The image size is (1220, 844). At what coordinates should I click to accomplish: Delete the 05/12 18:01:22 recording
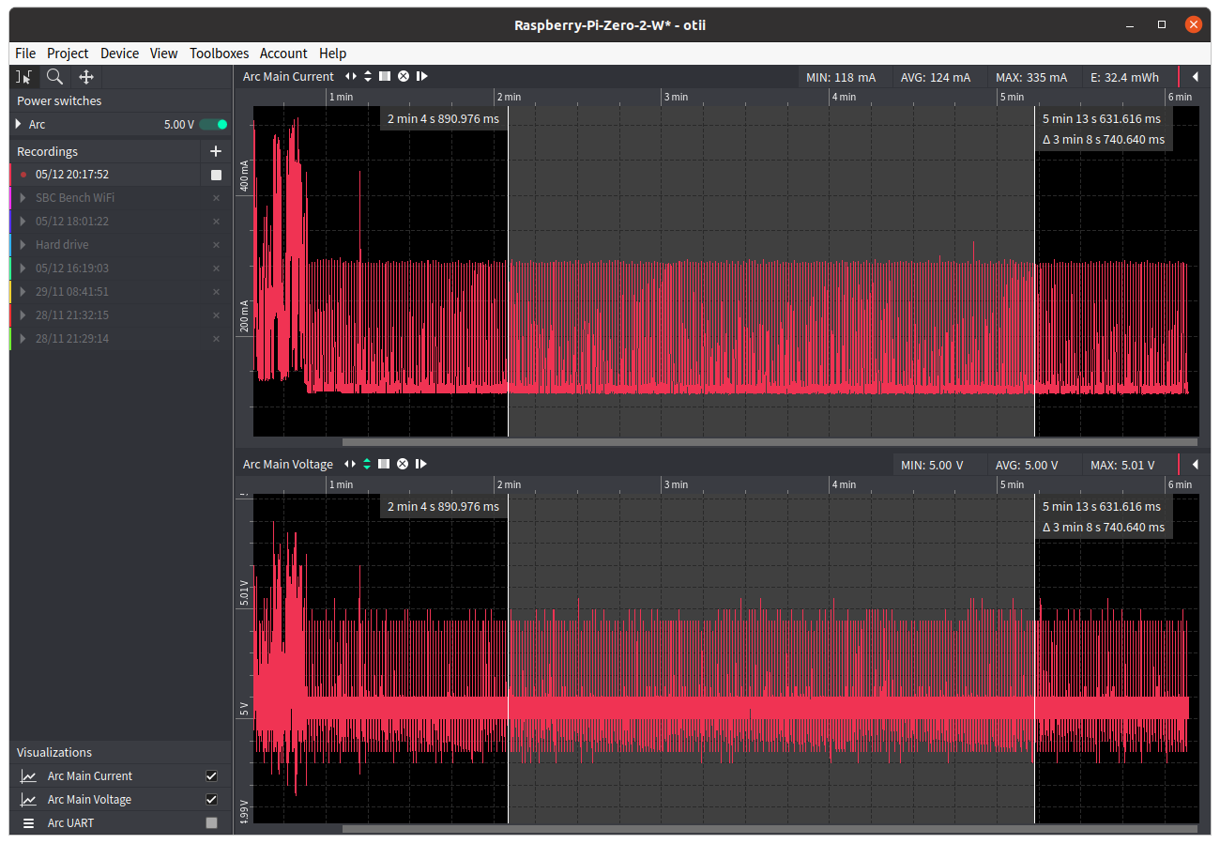tap(216, 222)
